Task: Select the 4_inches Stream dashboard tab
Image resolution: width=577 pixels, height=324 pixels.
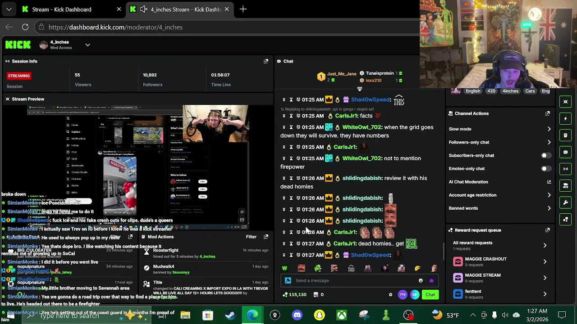Action: tap(179, 9)
